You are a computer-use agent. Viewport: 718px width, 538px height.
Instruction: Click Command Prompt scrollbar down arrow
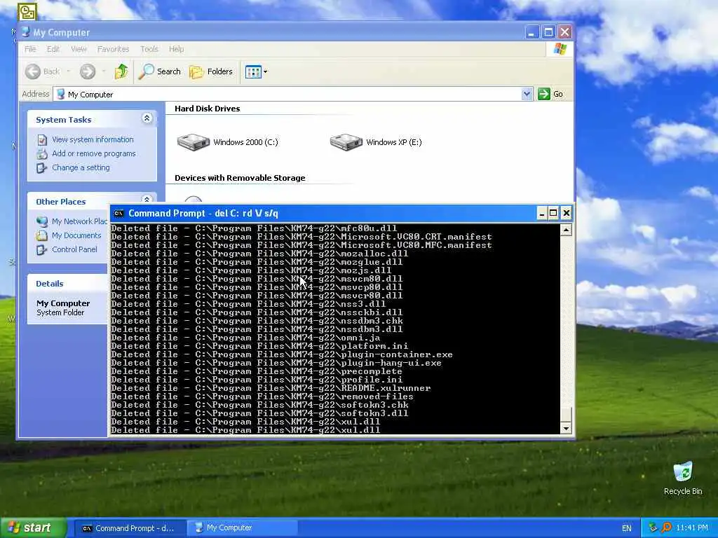click(566, 428)
